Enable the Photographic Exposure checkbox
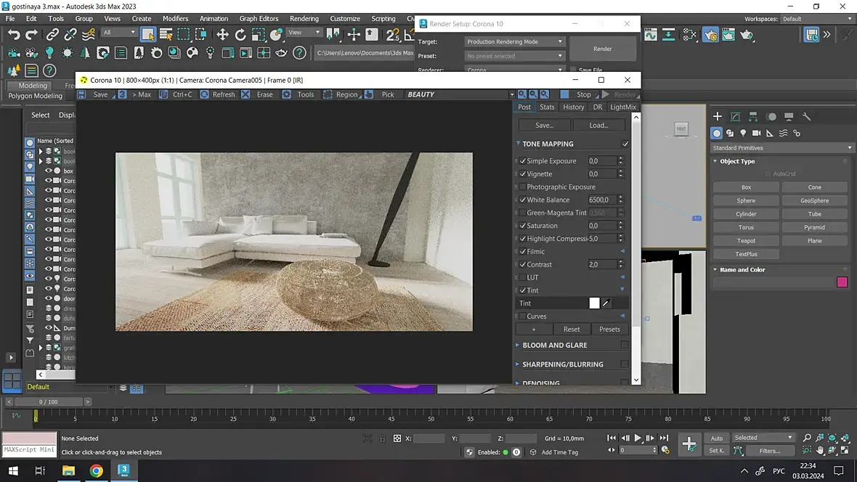The image size is (857, 482). 522,187
